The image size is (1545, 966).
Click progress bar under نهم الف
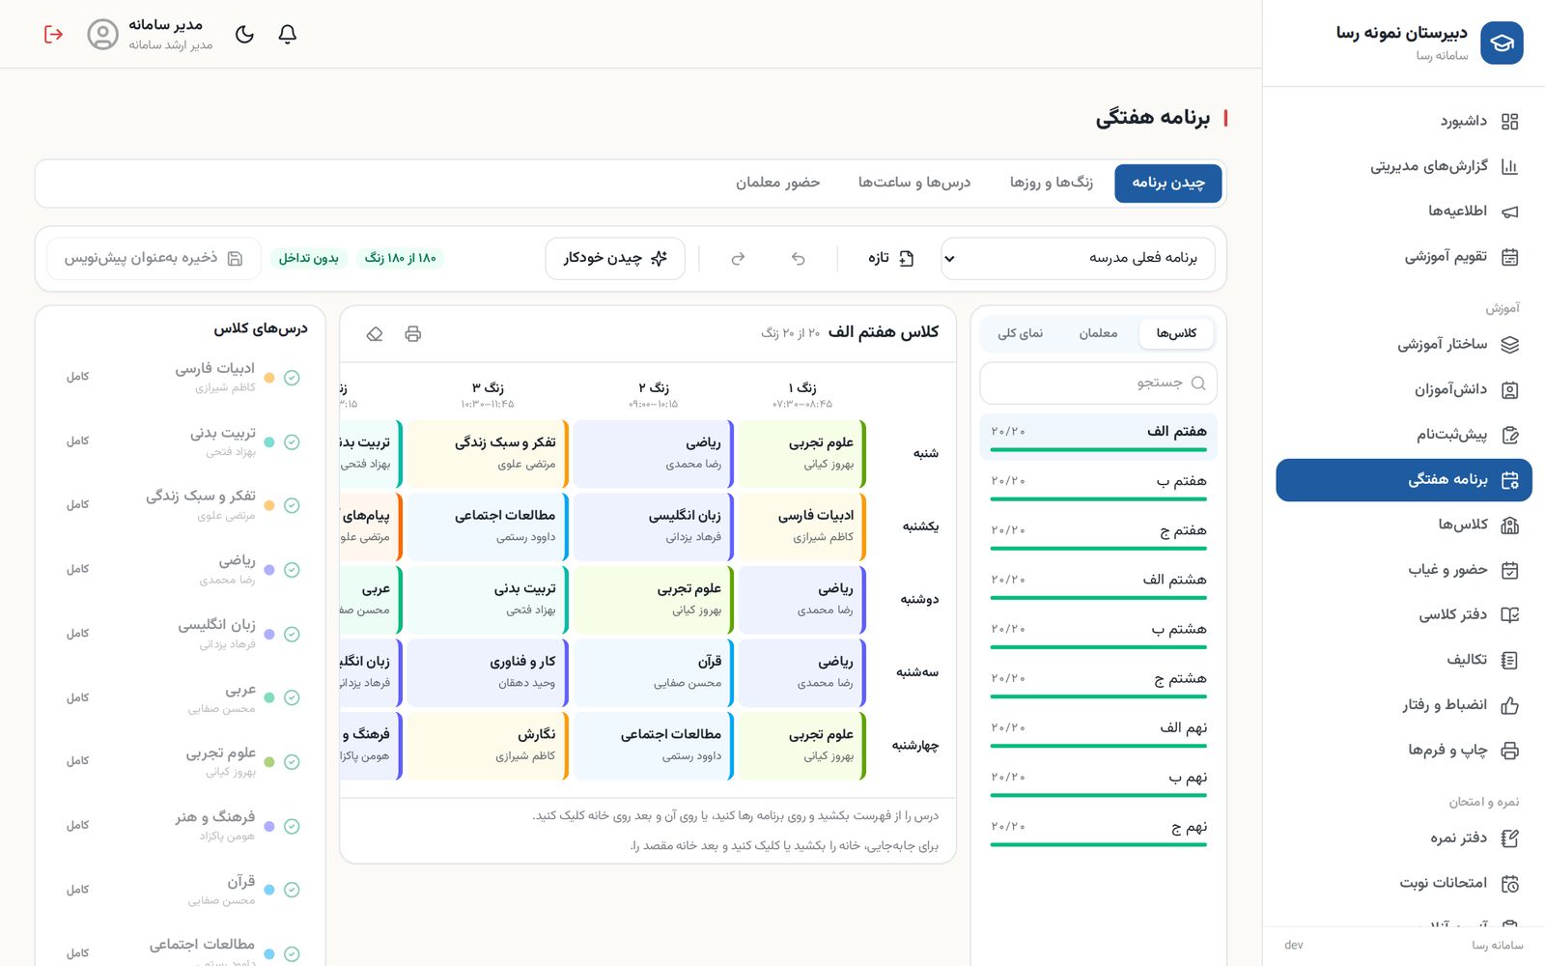point(1098,746)
